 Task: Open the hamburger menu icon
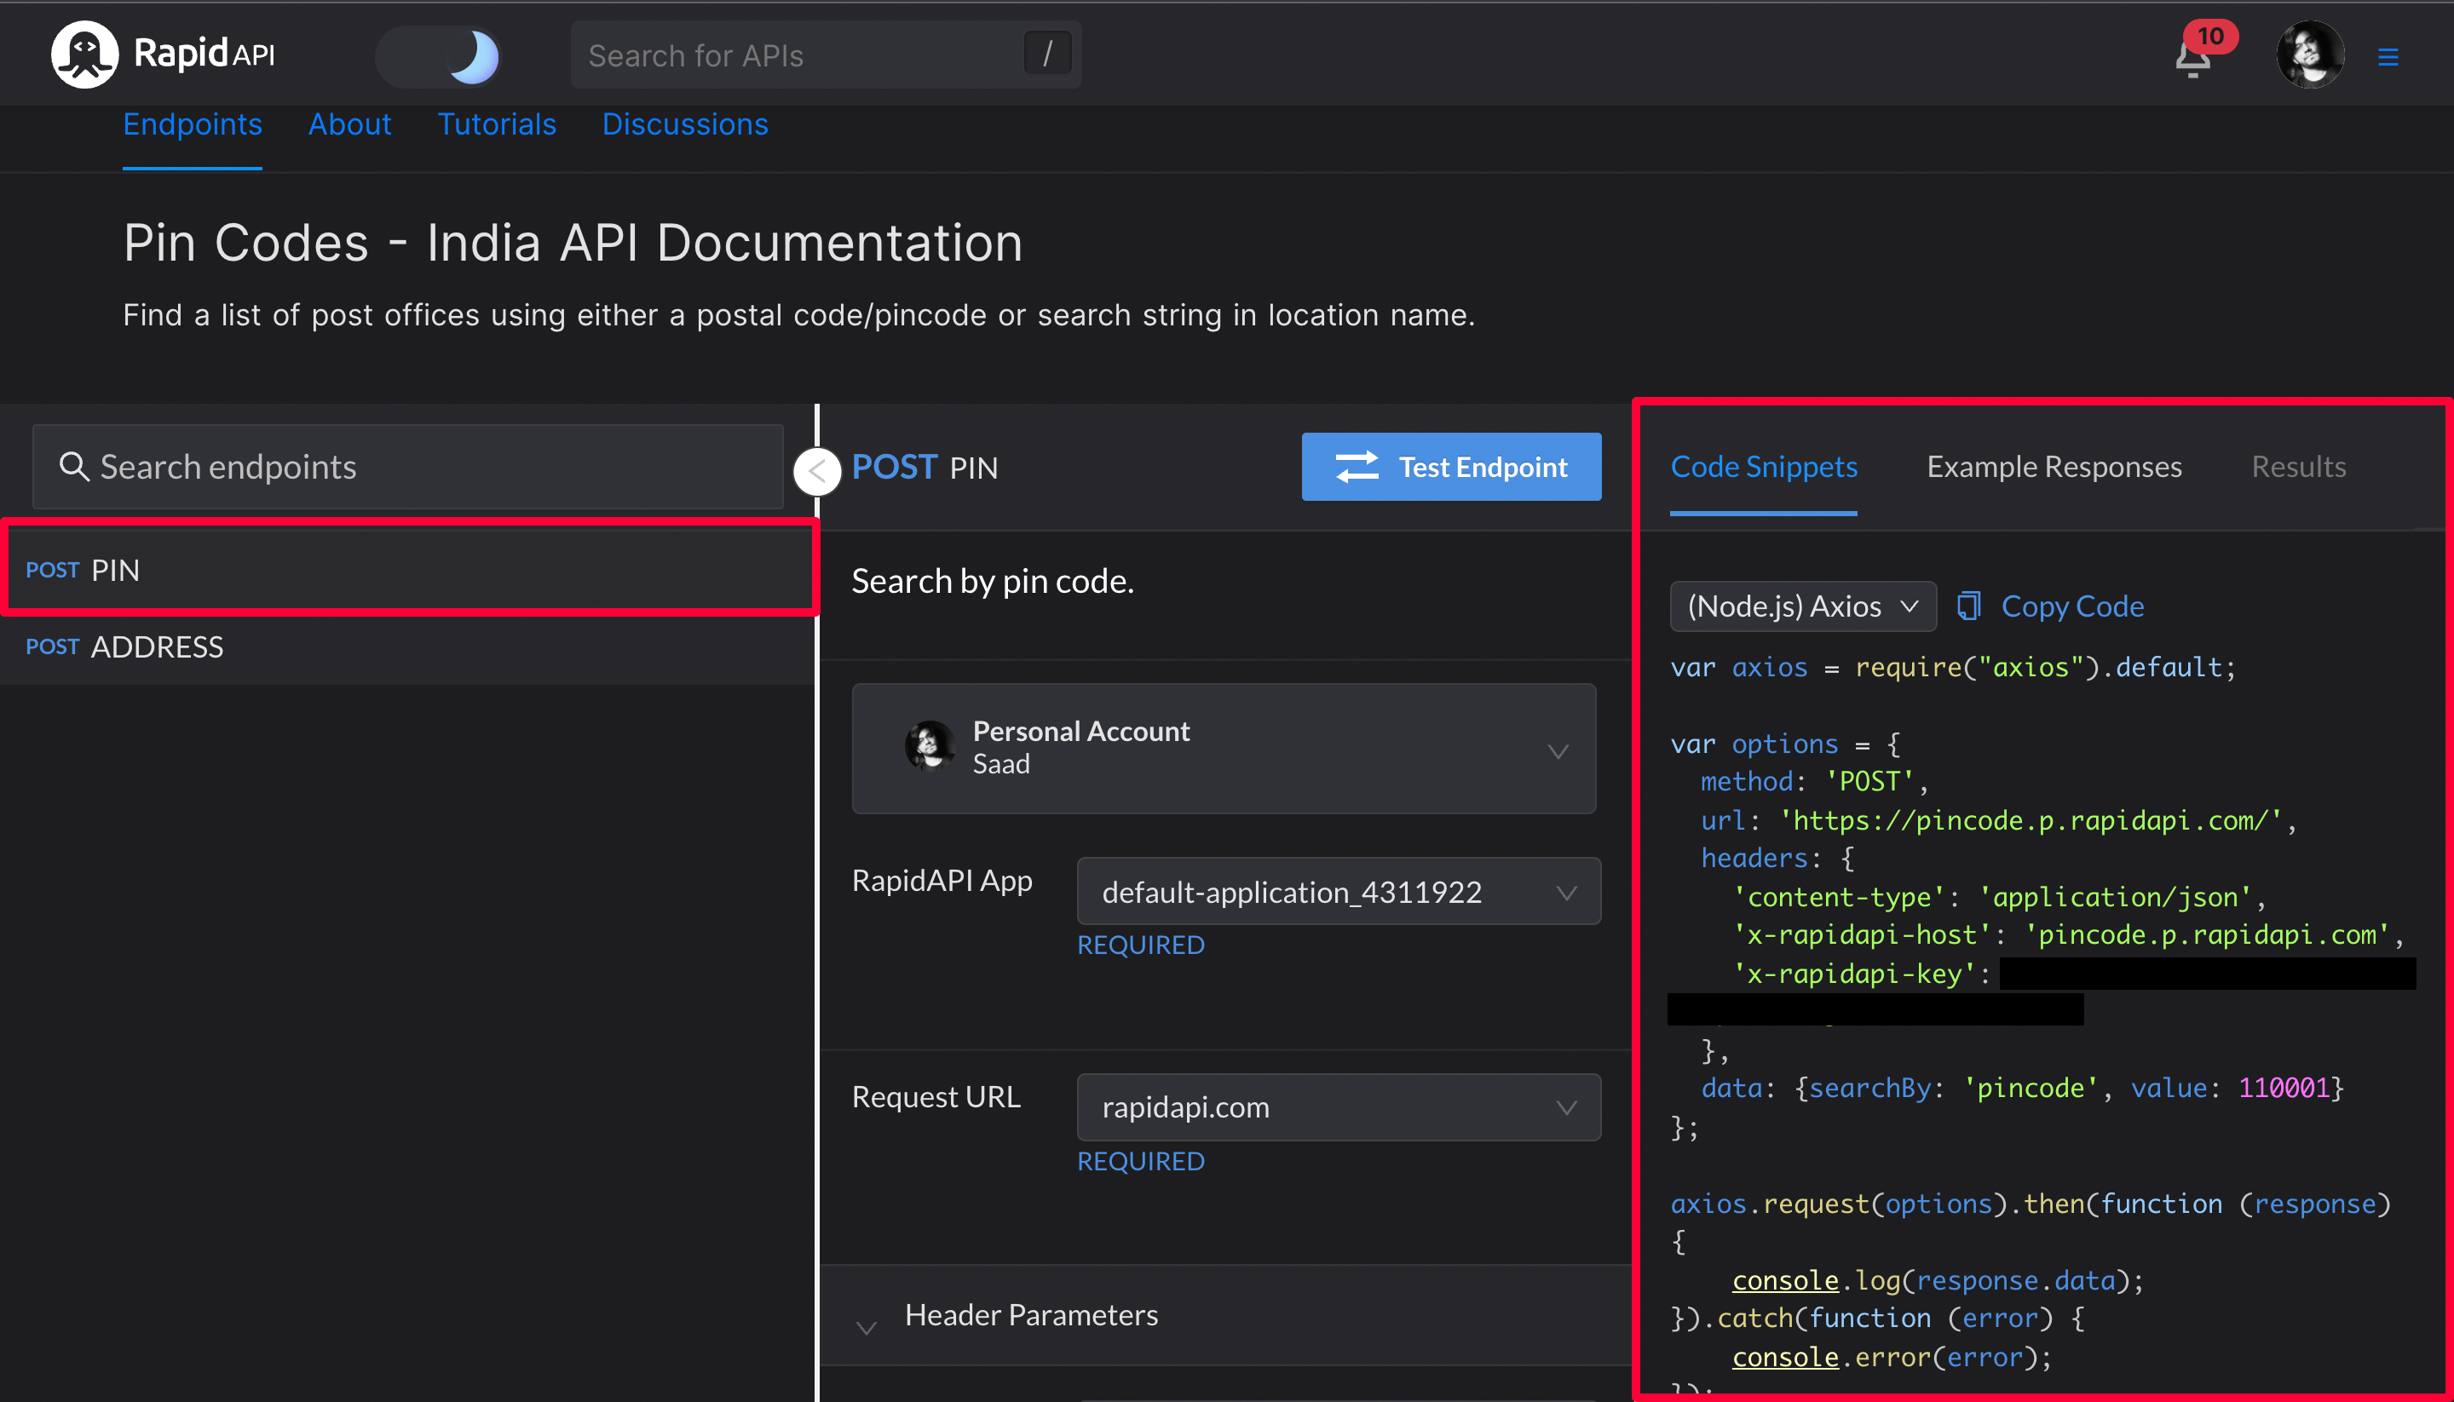click(2388, 57)
